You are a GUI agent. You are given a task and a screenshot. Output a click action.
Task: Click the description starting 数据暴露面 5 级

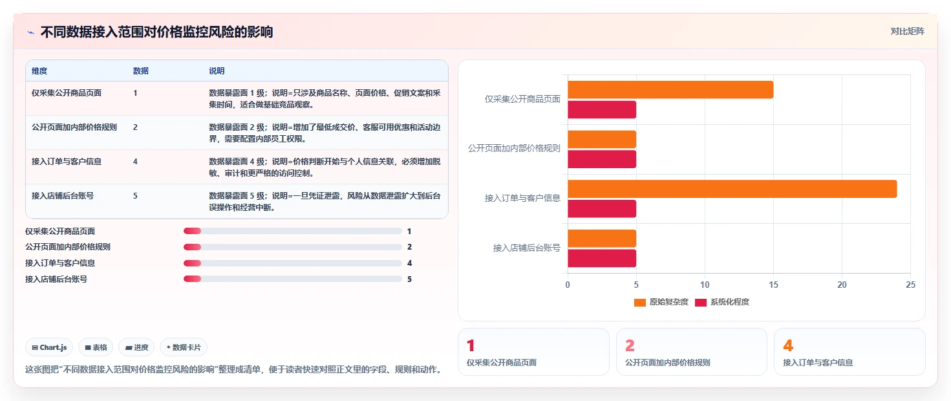[x=325, y=201]
